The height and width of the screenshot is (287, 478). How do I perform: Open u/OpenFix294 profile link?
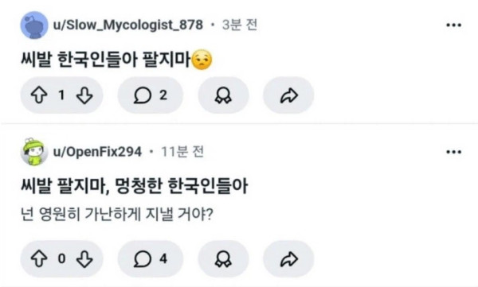tap(97, 152)
